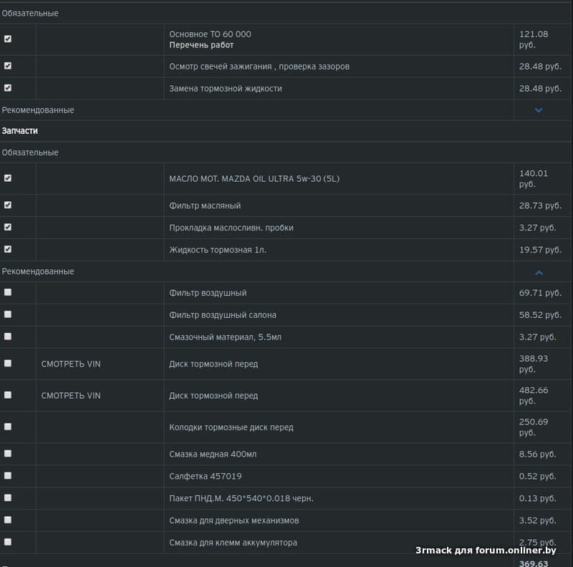The width and height of the screenshot is (573, 567).
Task: Select the Салфетка 457019 checkbox
Action: [x=8, y=475]
